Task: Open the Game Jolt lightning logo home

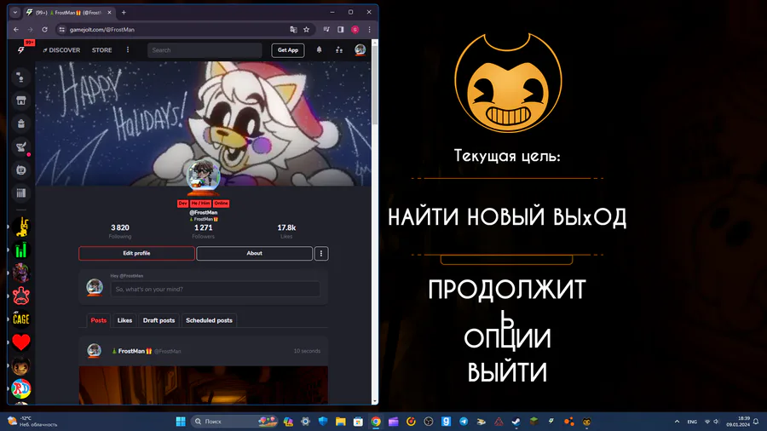Action: point(21,50)
